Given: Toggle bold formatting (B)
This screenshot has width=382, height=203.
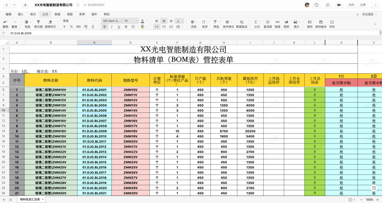Looking at the screenshot, I should click(104, 27).
